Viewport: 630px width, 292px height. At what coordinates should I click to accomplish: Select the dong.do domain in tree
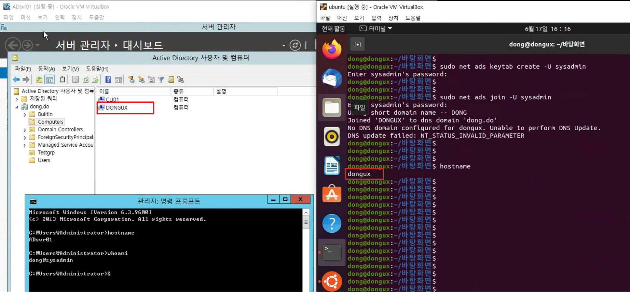(39, 106)
